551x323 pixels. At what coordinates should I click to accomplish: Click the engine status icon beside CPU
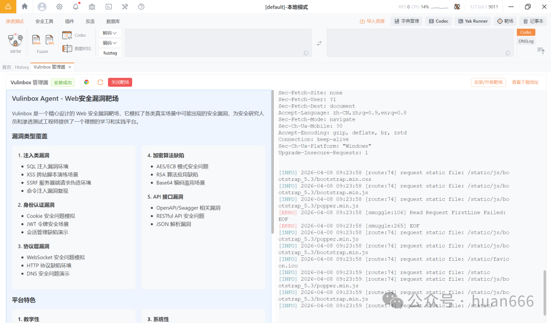(x=457, y=7)
